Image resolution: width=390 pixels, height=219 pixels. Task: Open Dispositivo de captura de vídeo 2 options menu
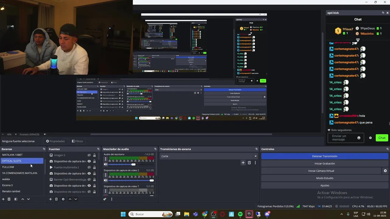pos(106,175)
